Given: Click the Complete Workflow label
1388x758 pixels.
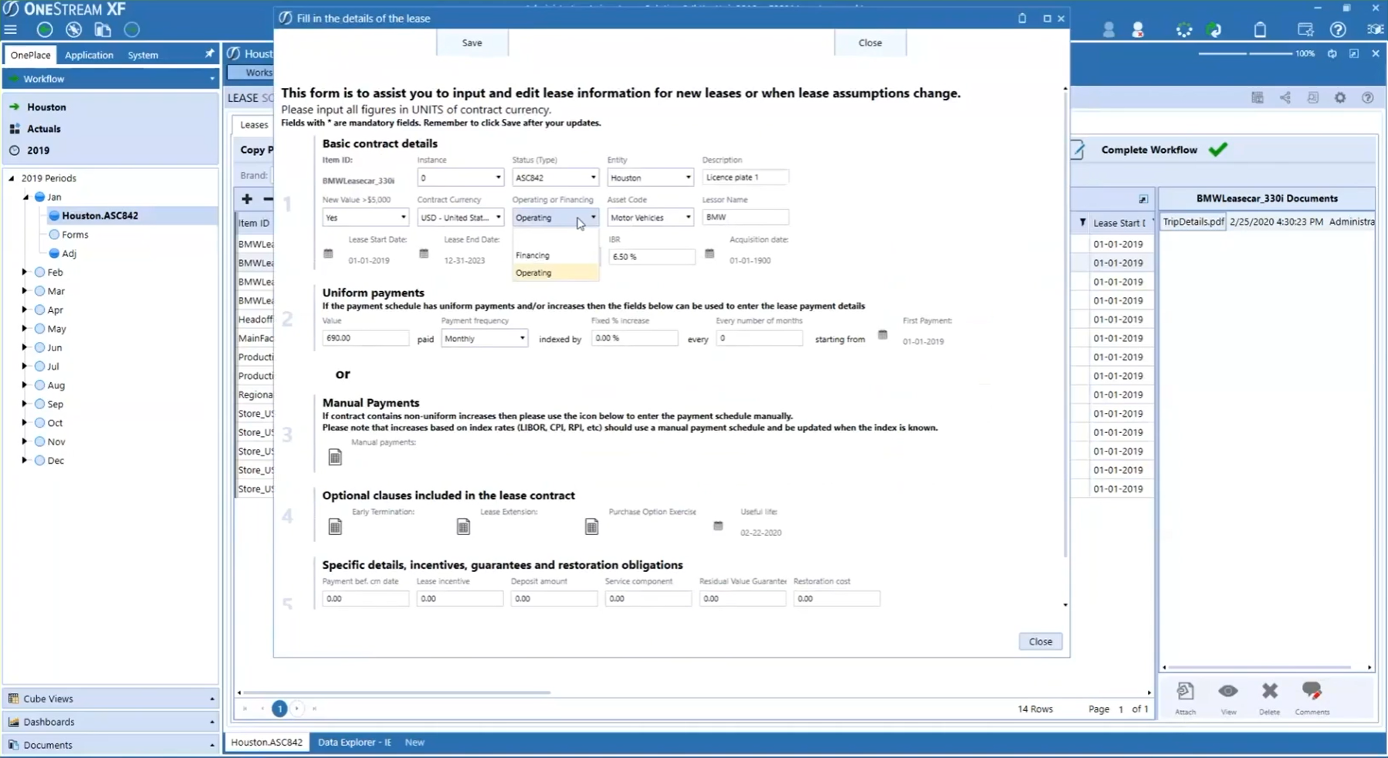Looking at the screenshot, I should [1149, 150].
